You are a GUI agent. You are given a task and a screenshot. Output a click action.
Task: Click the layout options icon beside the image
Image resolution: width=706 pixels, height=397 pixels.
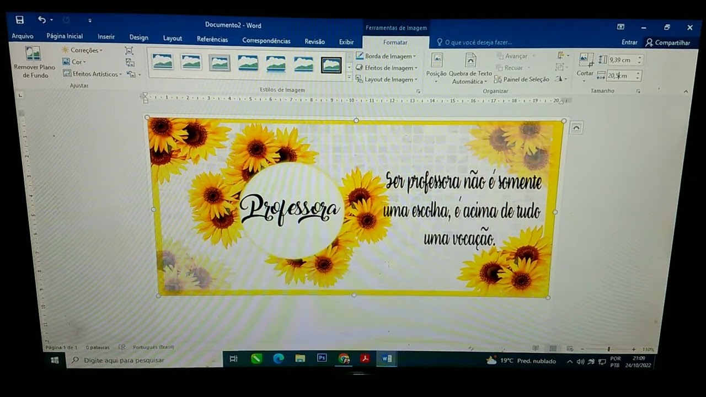pos(575,128)
